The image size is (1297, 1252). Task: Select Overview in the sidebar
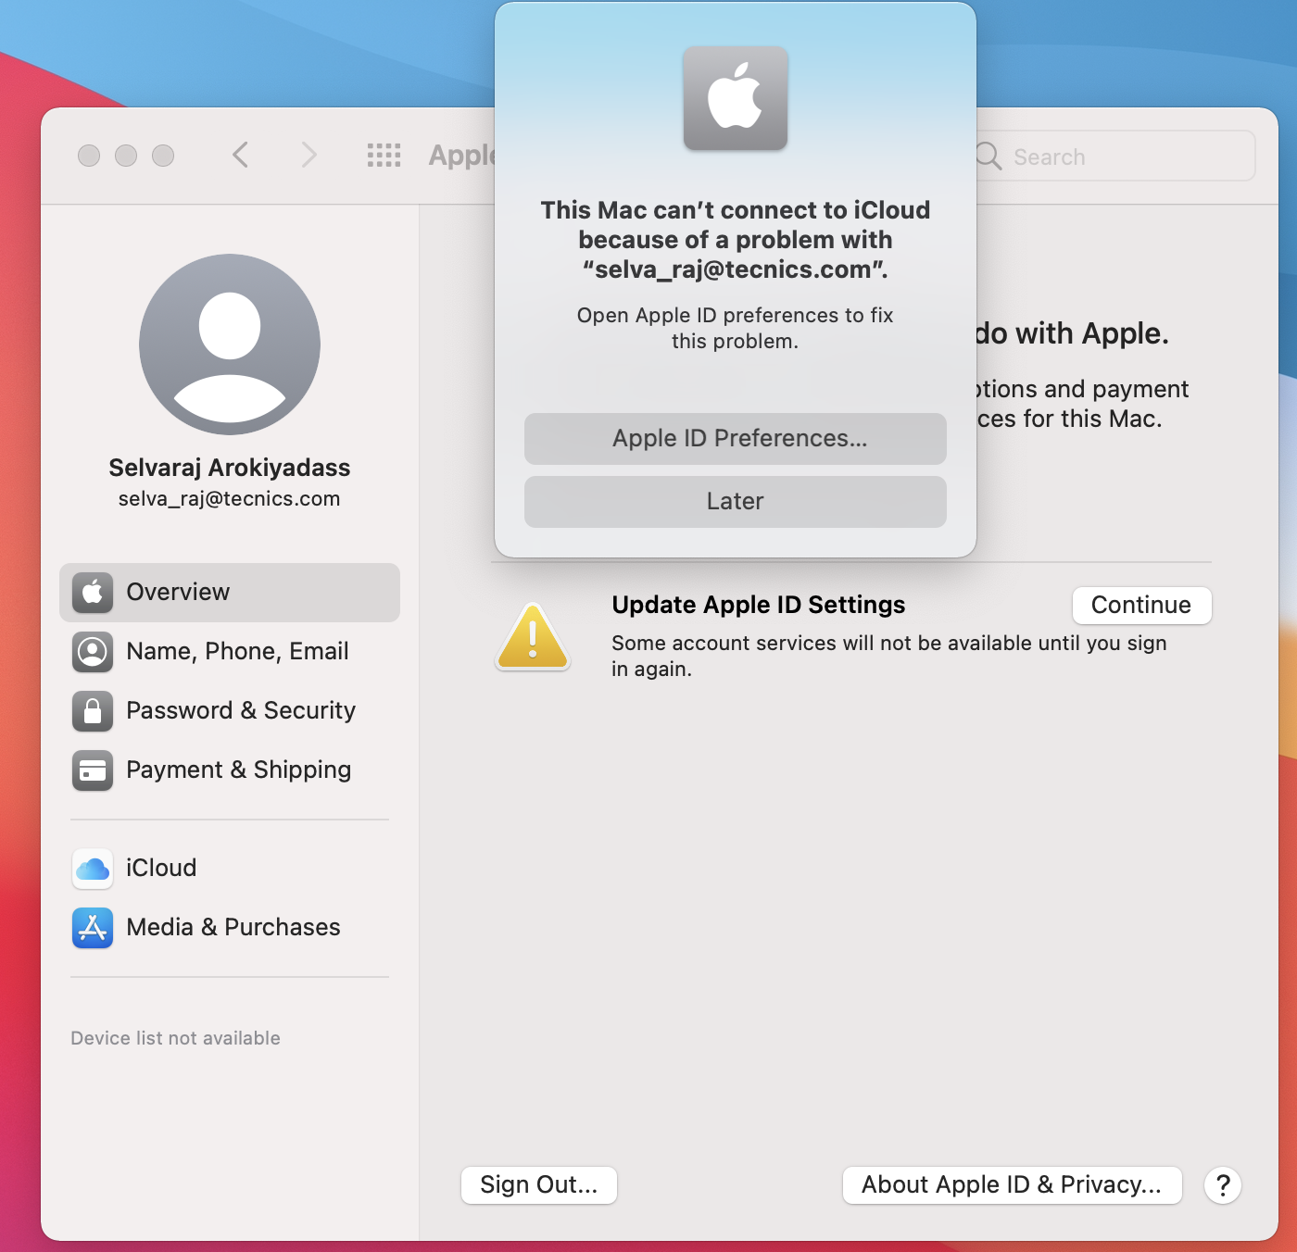coord(230,593)
